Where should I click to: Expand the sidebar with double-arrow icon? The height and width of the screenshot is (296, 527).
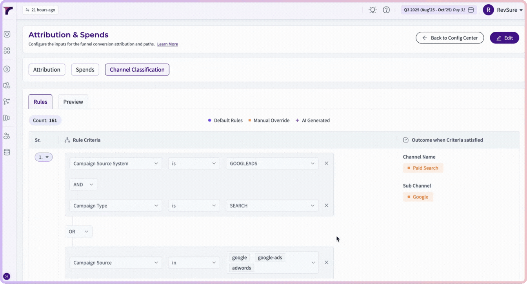coord(7,276)
